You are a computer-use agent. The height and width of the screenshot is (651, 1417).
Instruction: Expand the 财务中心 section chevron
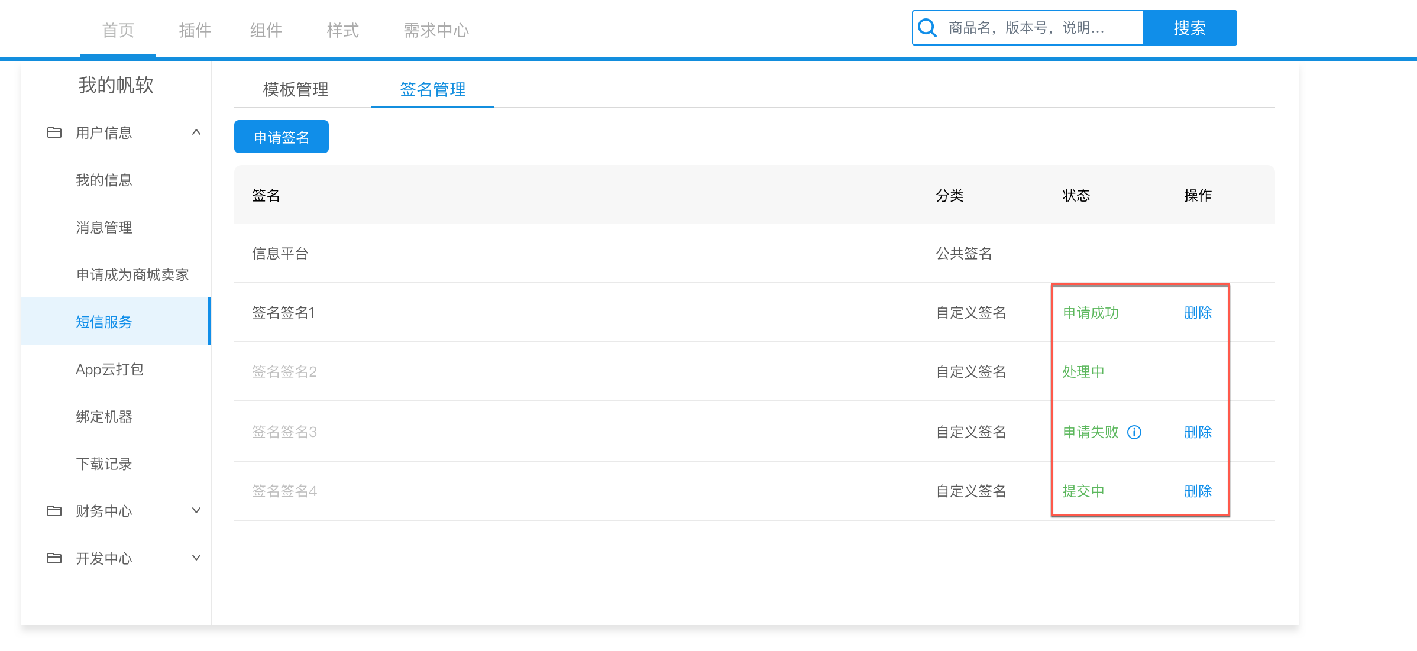196,510
